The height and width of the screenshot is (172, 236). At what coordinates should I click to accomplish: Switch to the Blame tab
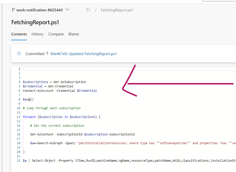click(74, 34)
